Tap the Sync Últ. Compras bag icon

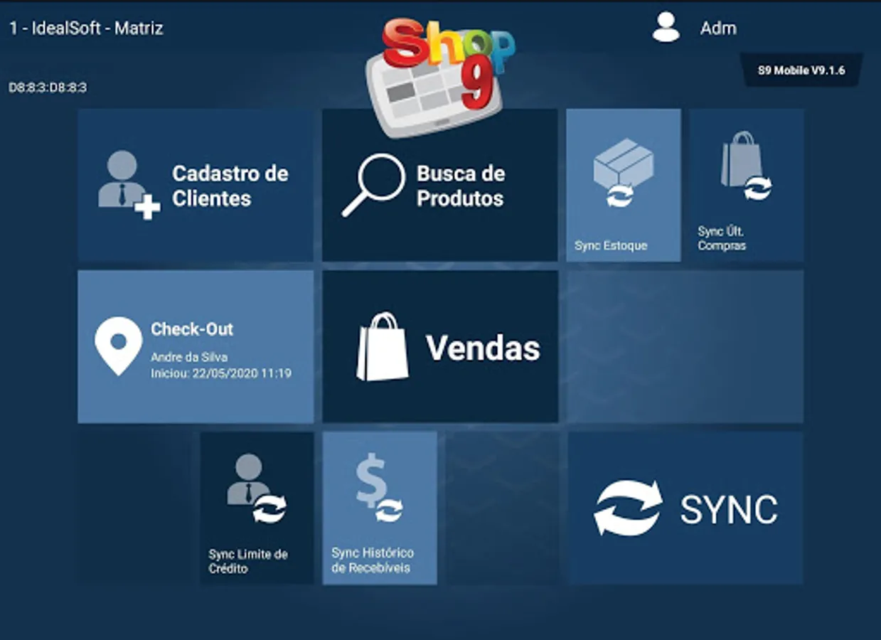pyautogui.click(x=746, y=166)
